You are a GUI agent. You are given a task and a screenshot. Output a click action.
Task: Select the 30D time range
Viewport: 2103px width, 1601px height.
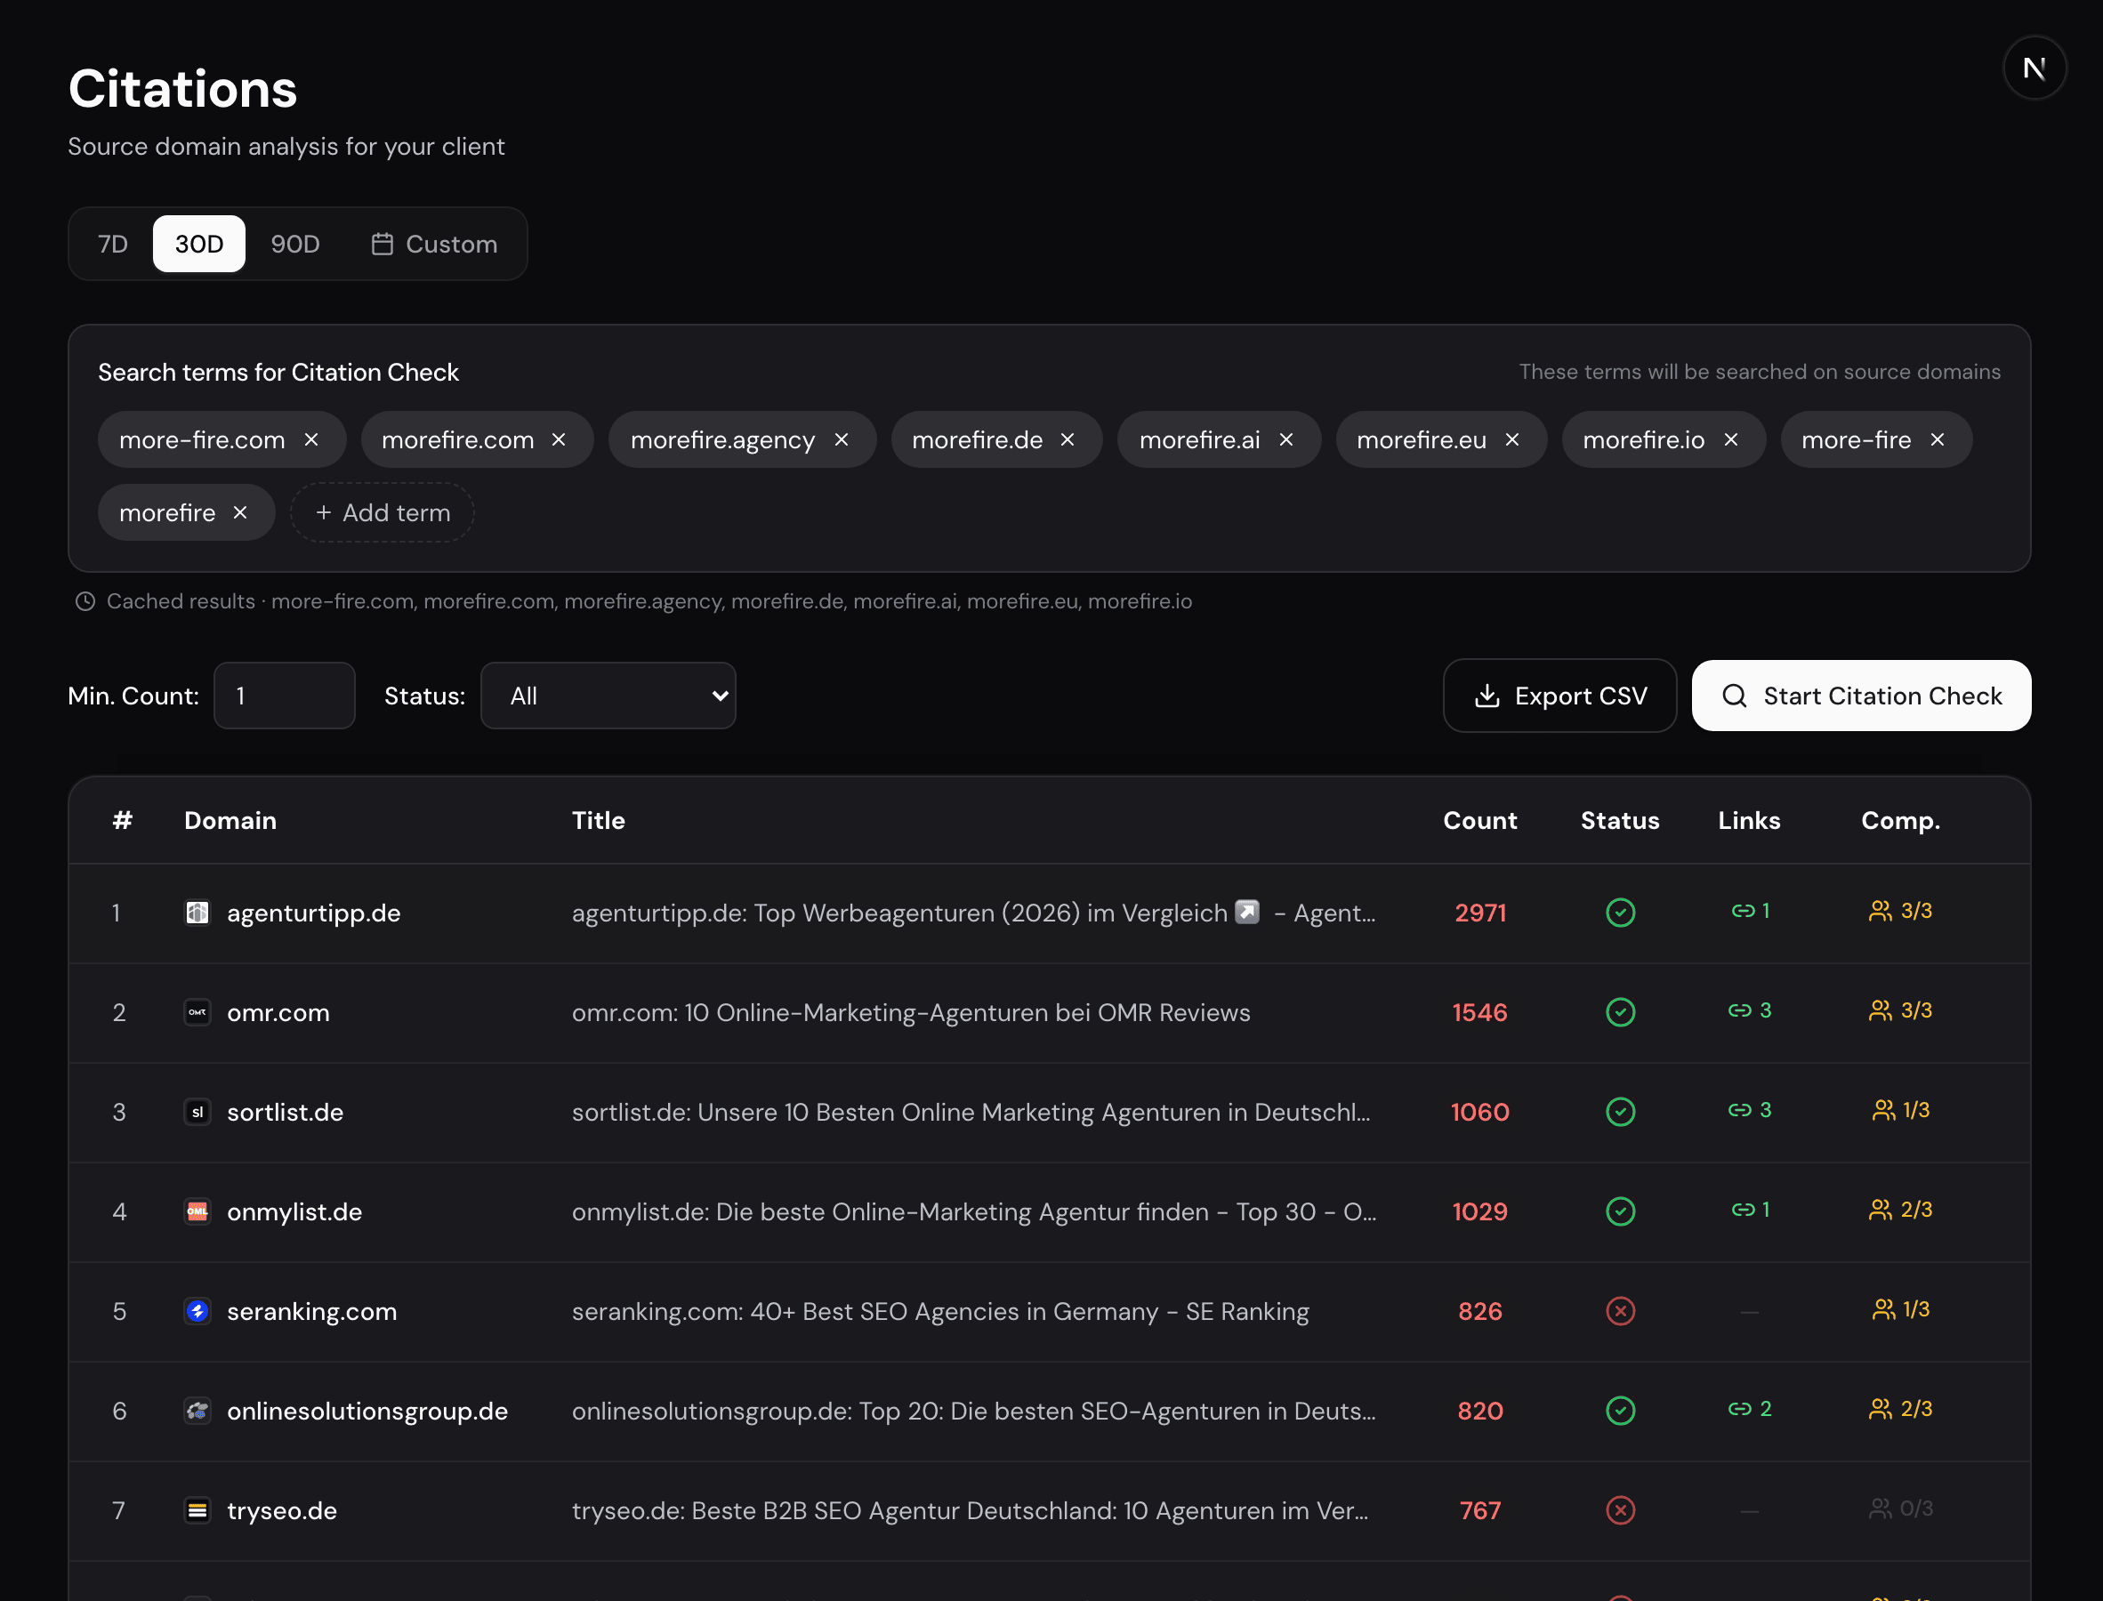coord(199,244)
